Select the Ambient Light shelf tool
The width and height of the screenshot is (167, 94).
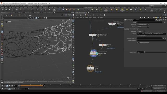click(146, 10)
